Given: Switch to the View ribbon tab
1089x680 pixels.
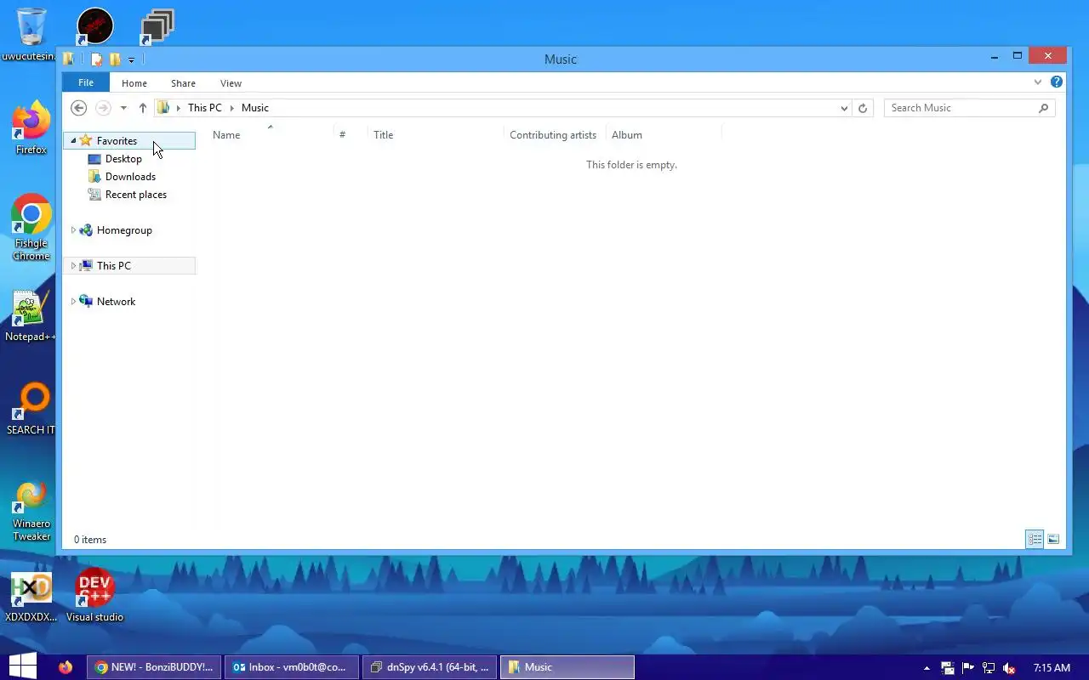Looking at the screenshot, I should pos(231,83).
